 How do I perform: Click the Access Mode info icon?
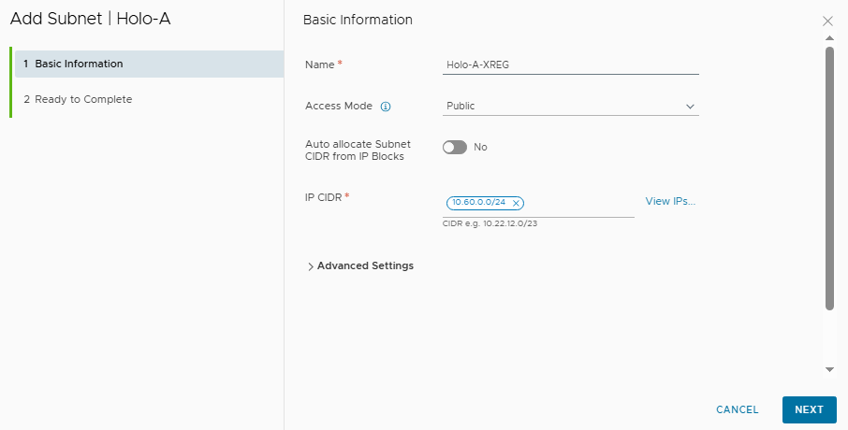click(x=386, y=107)
